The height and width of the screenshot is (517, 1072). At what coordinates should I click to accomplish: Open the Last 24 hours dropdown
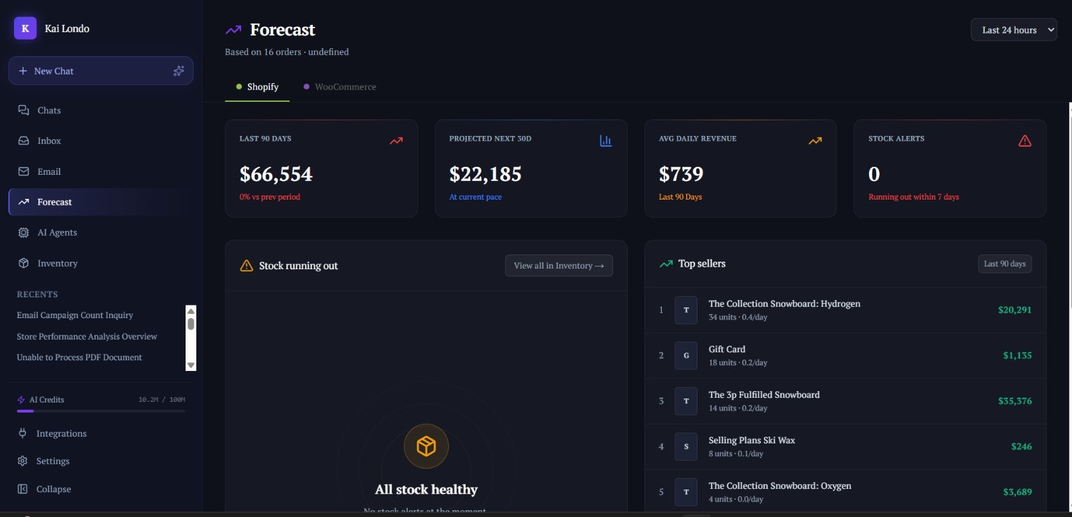pos(1014,29)
